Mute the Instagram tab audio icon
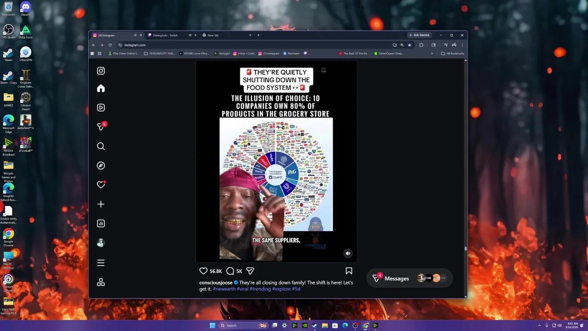588x331 pixels. tap(135, 35)
